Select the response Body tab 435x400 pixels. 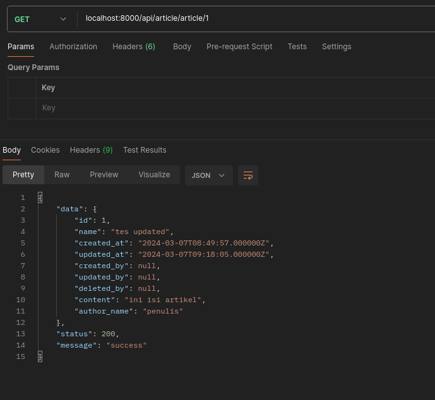[x=11, y=150]
